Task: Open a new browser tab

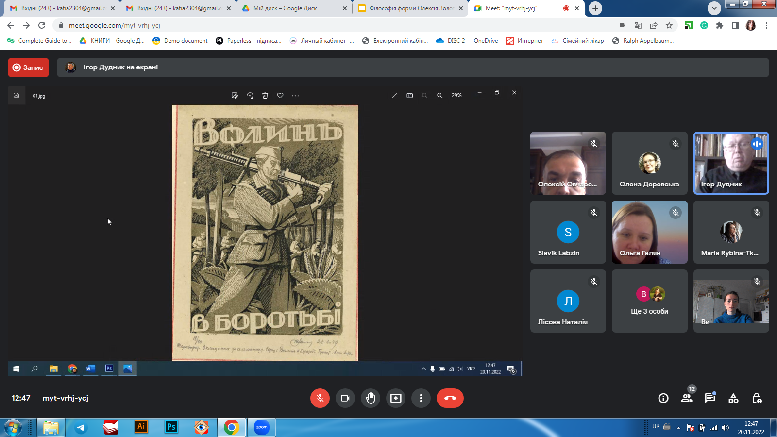Action: pos(595,8)
